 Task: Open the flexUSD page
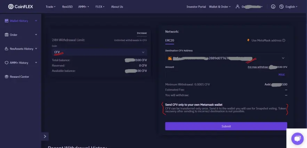(67, 7)
